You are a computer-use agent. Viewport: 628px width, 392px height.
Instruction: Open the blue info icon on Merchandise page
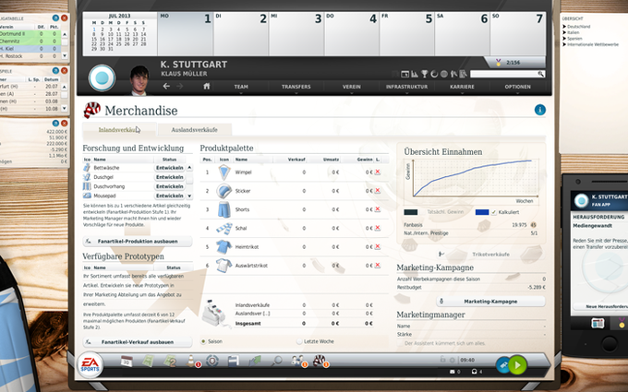540,110
